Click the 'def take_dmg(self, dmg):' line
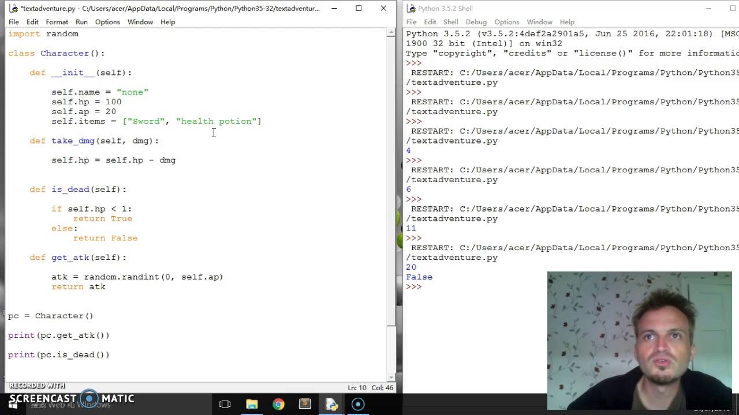Viewport: 739px width, 415px height. click(94, 141)
